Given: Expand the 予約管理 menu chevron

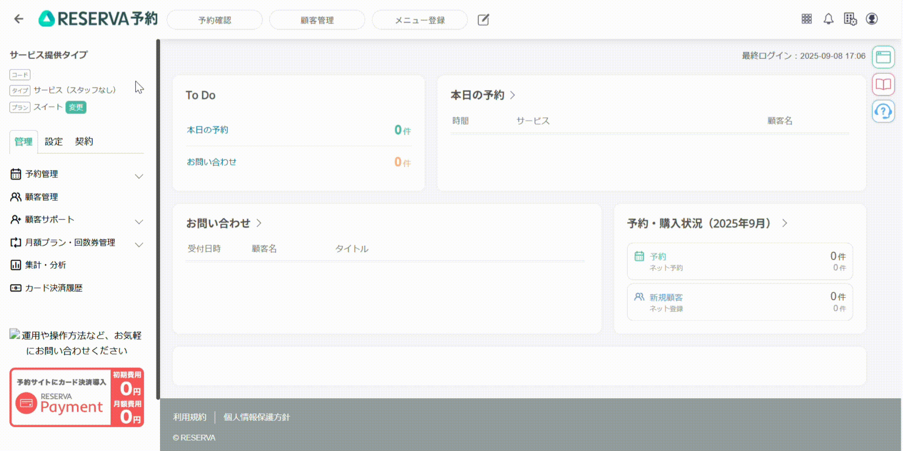Looking at the screenshot, I should click(139, 176).
